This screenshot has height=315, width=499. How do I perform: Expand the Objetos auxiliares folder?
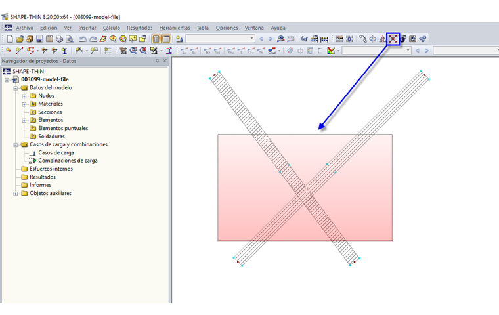[x=16, y=194]
